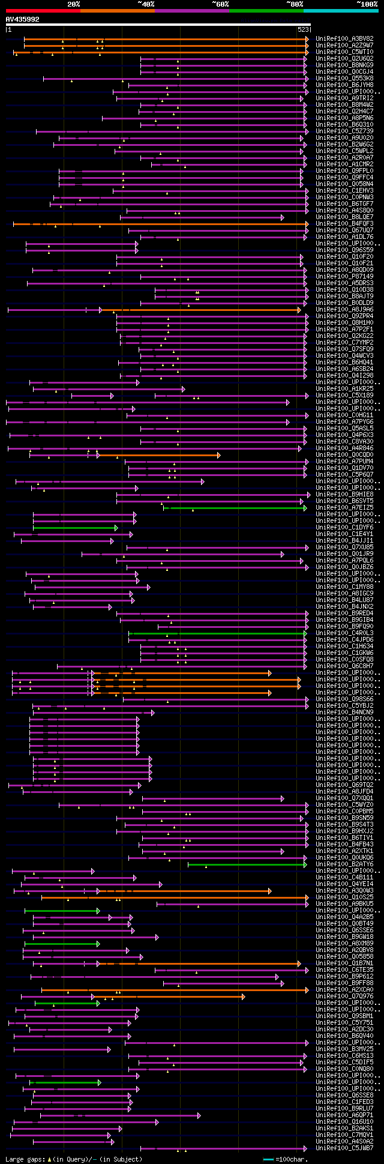
Task: Select the UniRef100_B8NKG9 entry
Action: [x=344, y=65]
